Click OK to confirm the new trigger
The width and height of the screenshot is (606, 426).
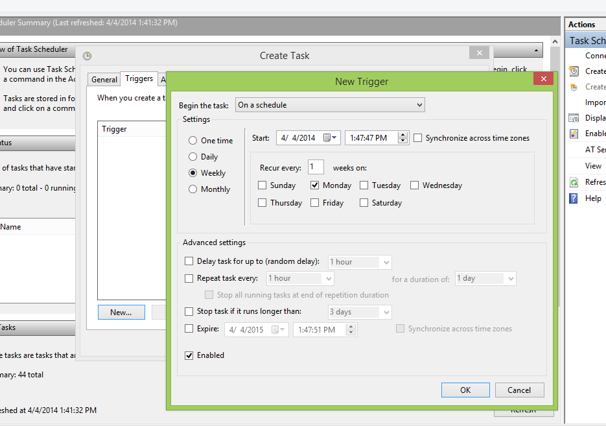click(x=465, y=390)
